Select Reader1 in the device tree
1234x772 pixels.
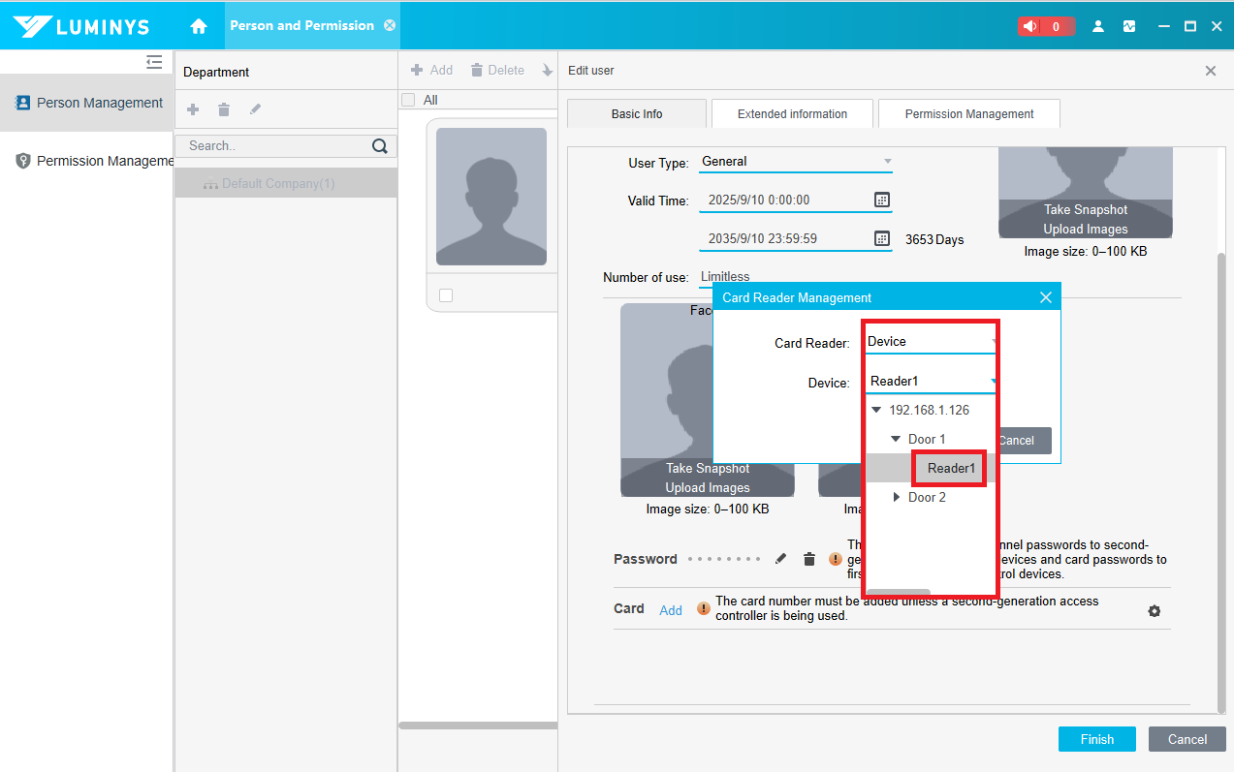tap(950, 468)
